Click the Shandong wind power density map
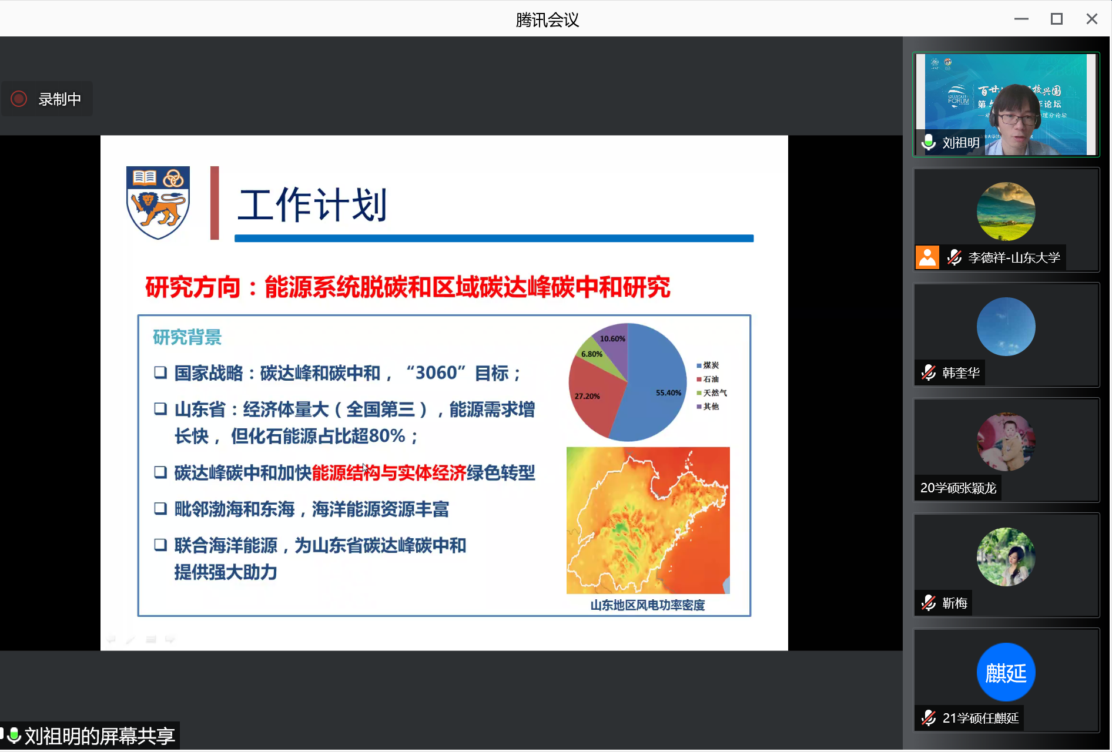Screen dimensions: 1112x752 [x=648, y=521]
